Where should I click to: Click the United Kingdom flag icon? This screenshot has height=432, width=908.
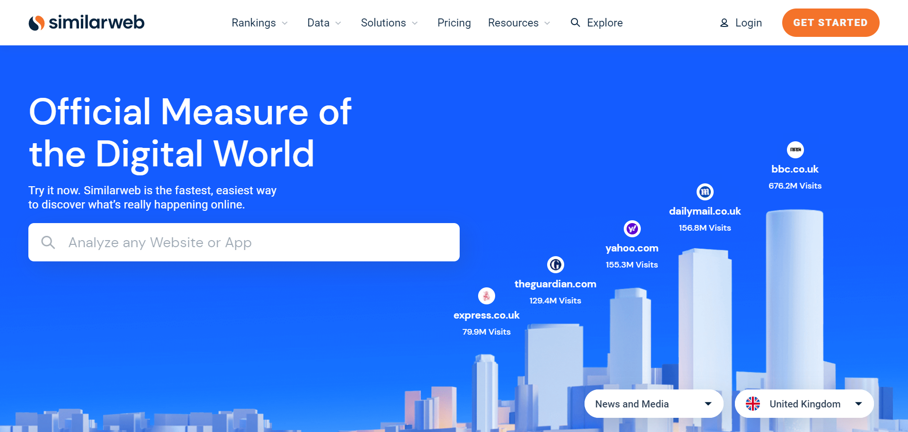pyautogui.click(x=753, y=404)
